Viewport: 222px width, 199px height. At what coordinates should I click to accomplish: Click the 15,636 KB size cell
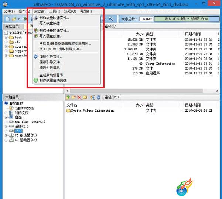tap(135, 40)
